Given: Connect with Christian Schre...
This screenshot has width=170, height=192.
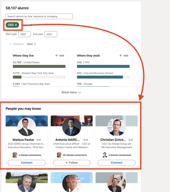Looking at the screenshot, I should pyautogui.click(x=116, y=163).
